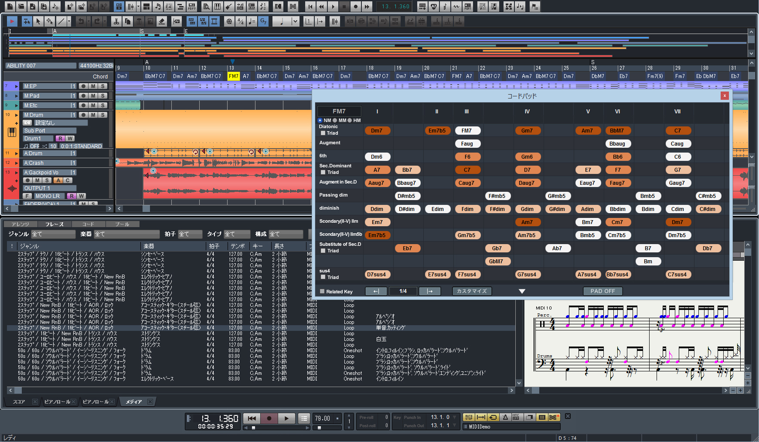Open the ジャンル filter dropdown
The width and height of the screenshot is (759, 442).
(x=53, y=234)
